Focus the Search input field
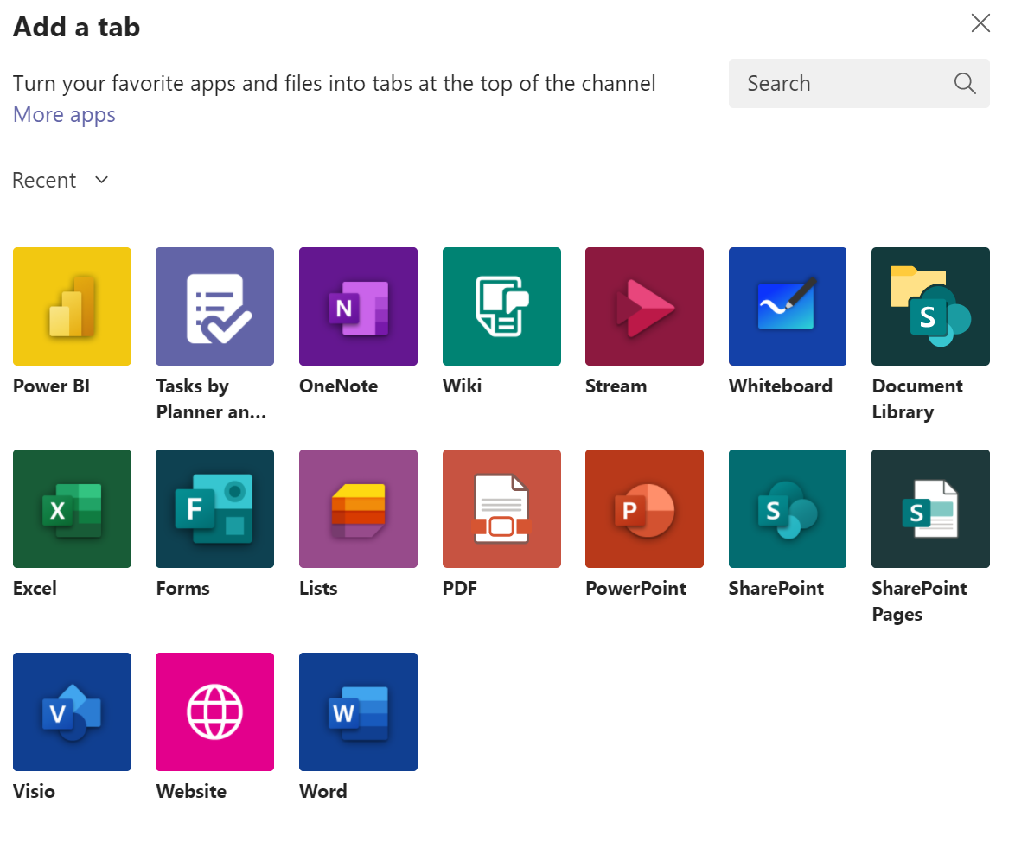 tap(859, 84)
